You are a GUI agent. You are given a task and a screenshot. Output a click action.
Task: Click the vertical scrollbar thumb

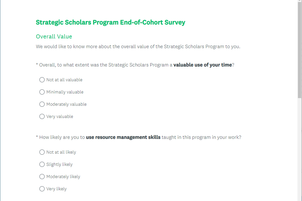[x=300, y=51]
